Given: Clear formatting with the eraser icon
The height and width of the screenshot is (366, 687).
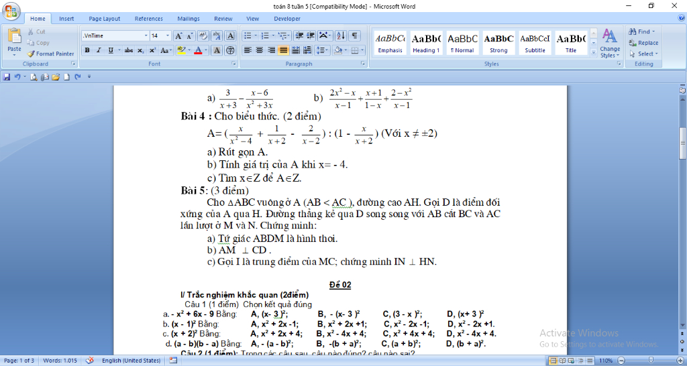Looking at the screenshot, I should (203, 36).
